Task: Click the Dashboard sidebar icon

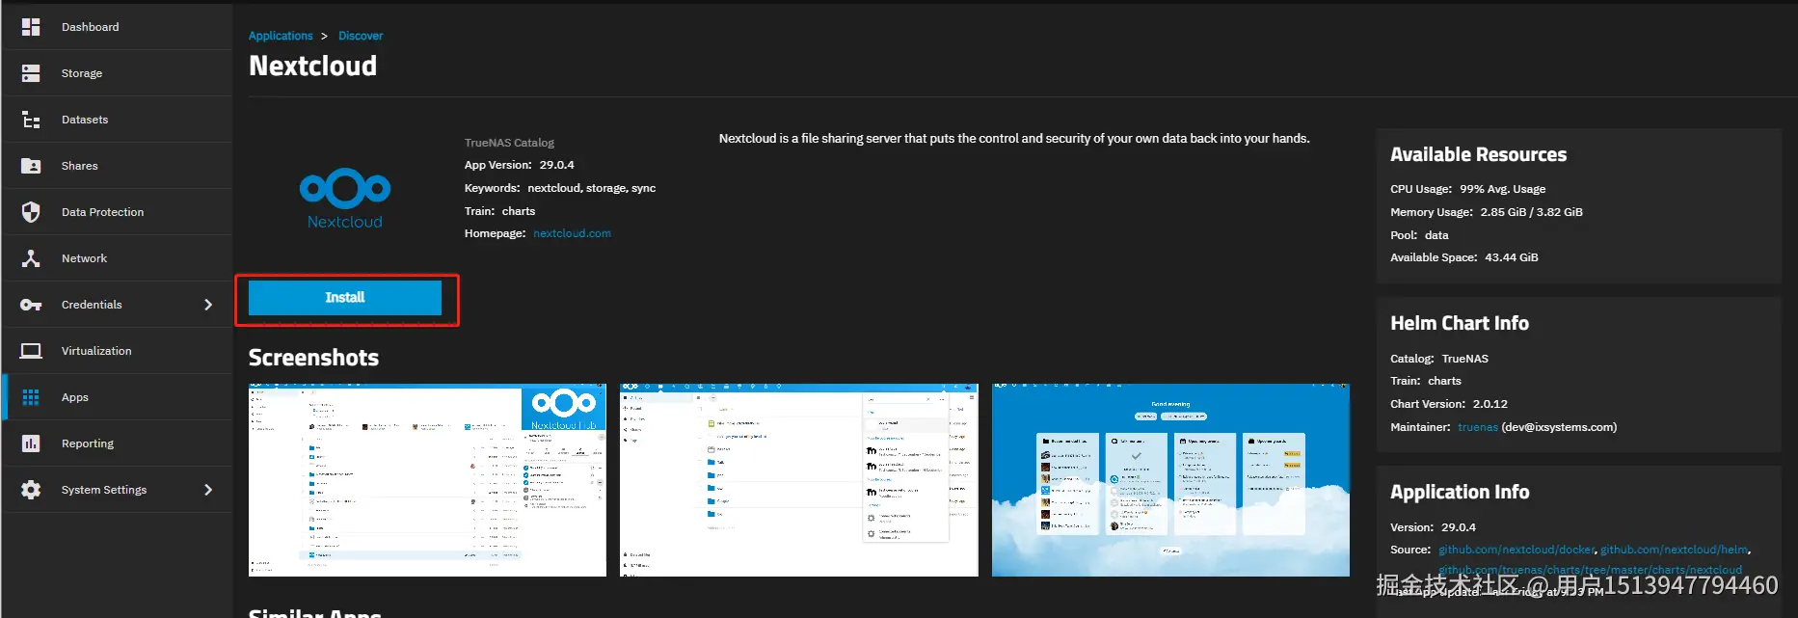Action: [31, 27]
